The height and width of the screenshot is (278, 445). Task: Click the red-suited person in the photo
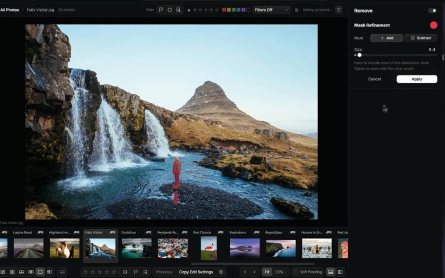[177, 173]
